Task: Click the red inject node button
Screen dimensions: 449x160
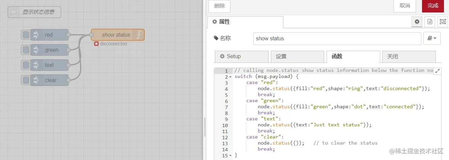Action: tap(26, 35)
